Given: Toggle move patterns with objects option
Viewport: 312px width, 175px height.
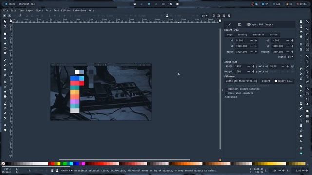Looking at the screenshot, I should [229, 16].
